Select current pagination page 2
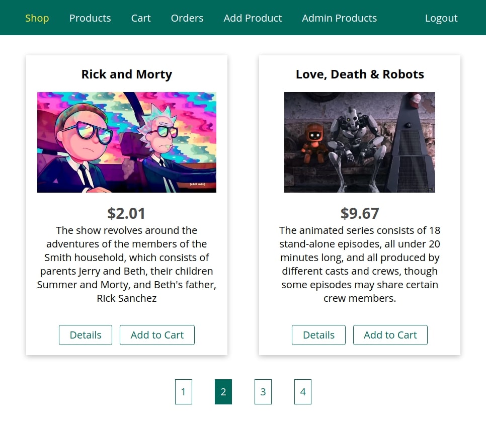Viewport: 486px width, 421px height. [x=223, y=392]
